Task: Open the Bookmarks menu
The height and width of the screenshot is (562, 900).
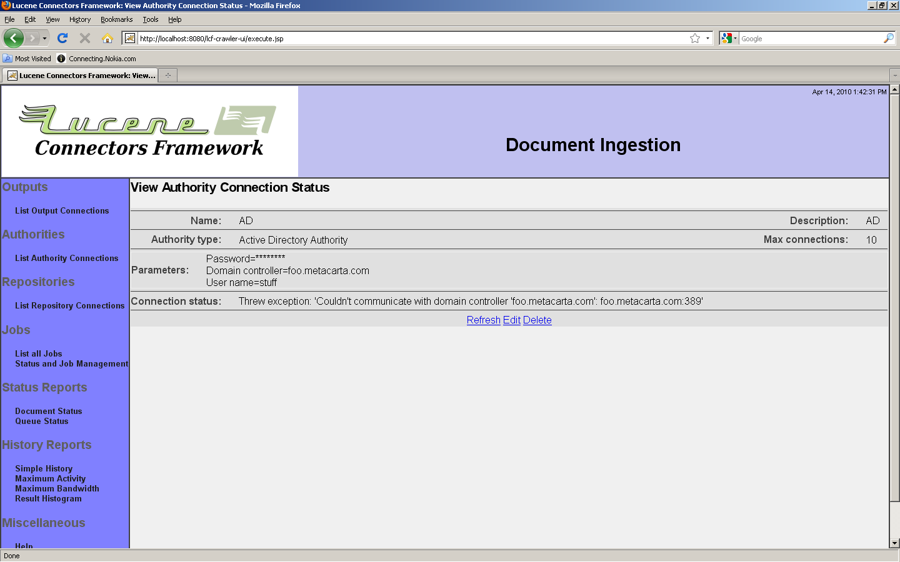Action: (116, 19)
